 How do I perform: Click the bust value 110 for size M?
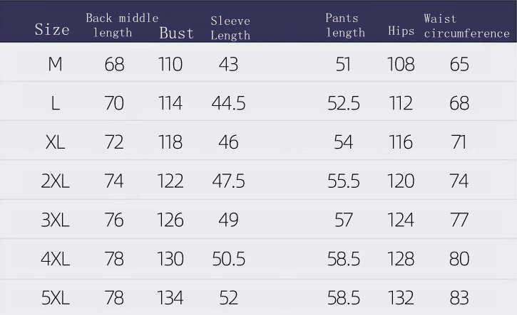coord(170,64)
